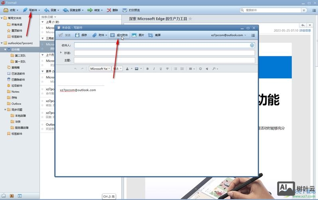Collapse the 上周 mail group

click(42, 22)
